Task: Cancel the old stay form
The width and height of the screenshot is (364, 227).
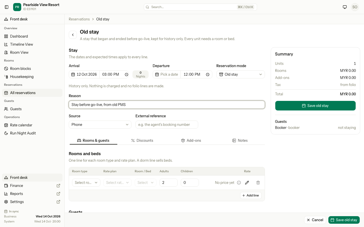Action: [x=315, y=220]
